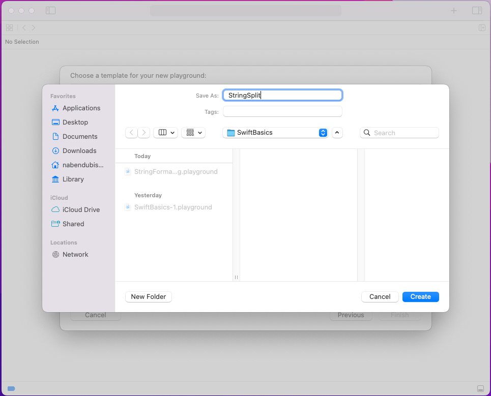
Task: Select Shared folder under iCloud
Action: 73,224
